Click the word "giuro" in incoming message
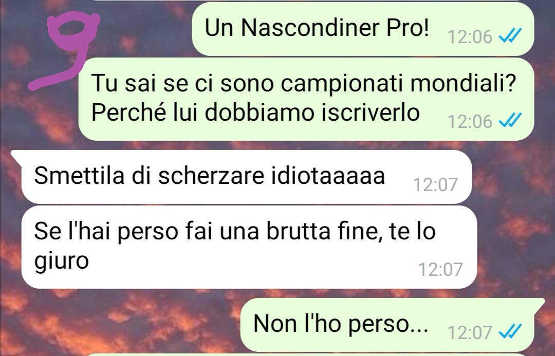This screenshot has height=356, width=555. tap(61, 262)
